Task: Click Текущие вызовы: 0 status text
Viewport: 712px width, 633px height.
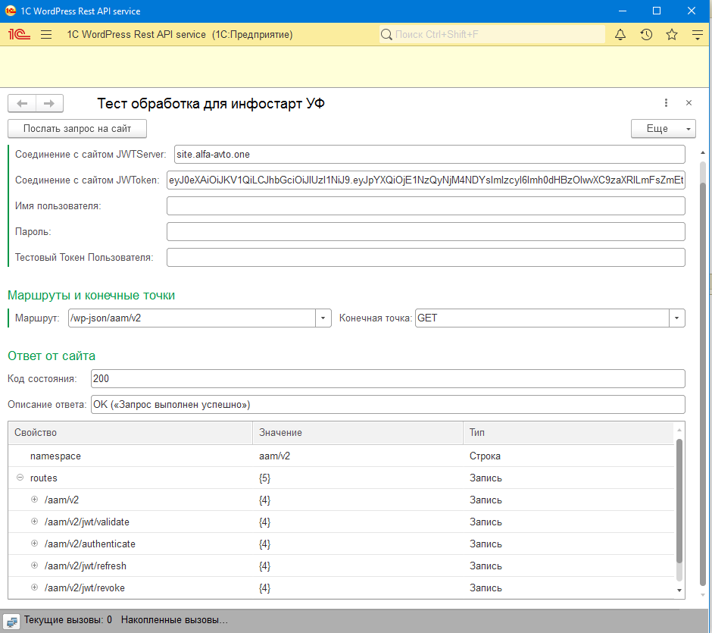Action: 68,620
